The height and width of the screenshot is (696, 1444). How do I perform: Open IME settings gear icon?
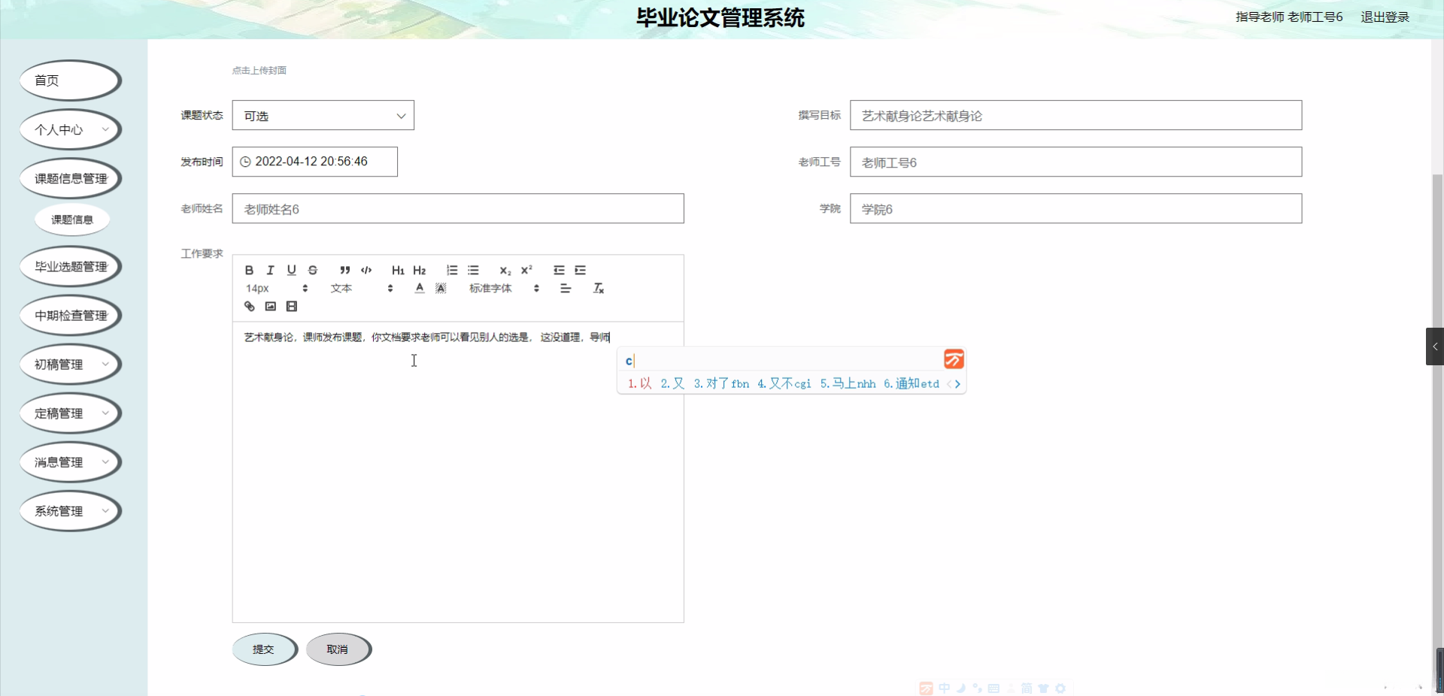(x=1060, y=688)
